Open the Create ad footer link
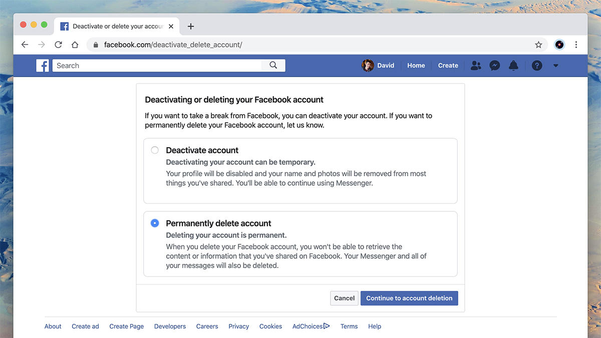Screen dimensions: 601x338 (85, 326)
